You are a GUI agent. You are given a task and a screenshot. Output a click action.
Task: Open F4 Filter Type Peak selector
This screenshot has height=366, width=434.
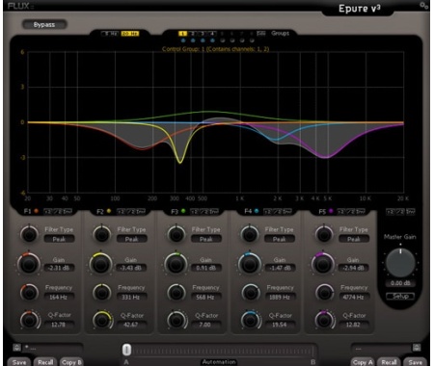(x=280, y=239)
